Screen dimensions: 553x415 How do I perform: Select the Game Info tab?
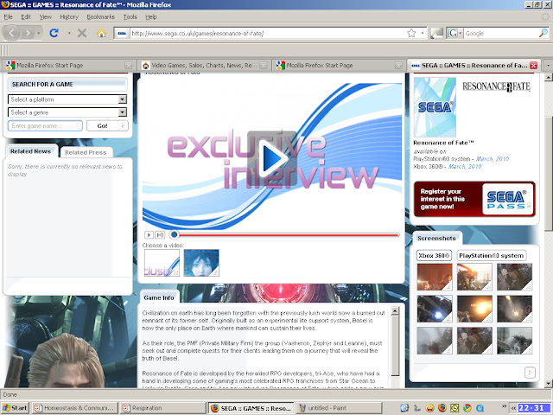point(159,297)
